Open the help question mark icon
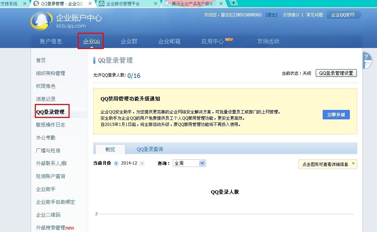 tap(367, 60)
